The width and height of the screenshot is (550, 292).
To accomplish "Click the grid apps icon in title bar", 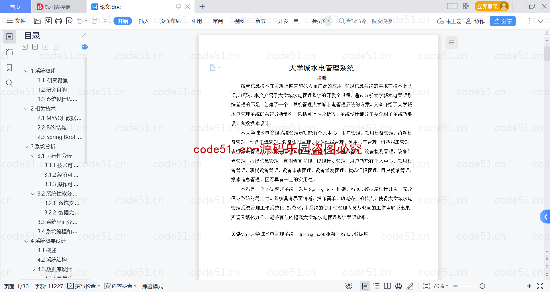I will point(466,6).
